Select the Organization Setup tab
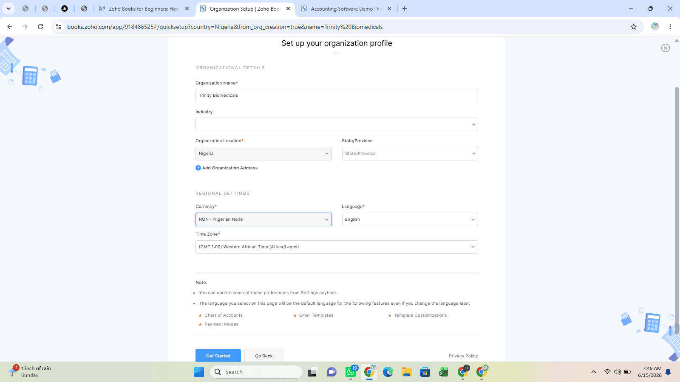This screenshot has height=382, width=680. [245, 8]
